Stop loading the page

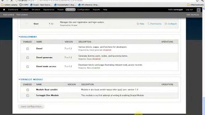tap(12, 1)
